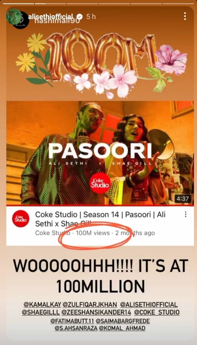Open the @ZEESHANSIKANDER14 mention
Viewport: 197px width, 345px height.
(96, 312)
